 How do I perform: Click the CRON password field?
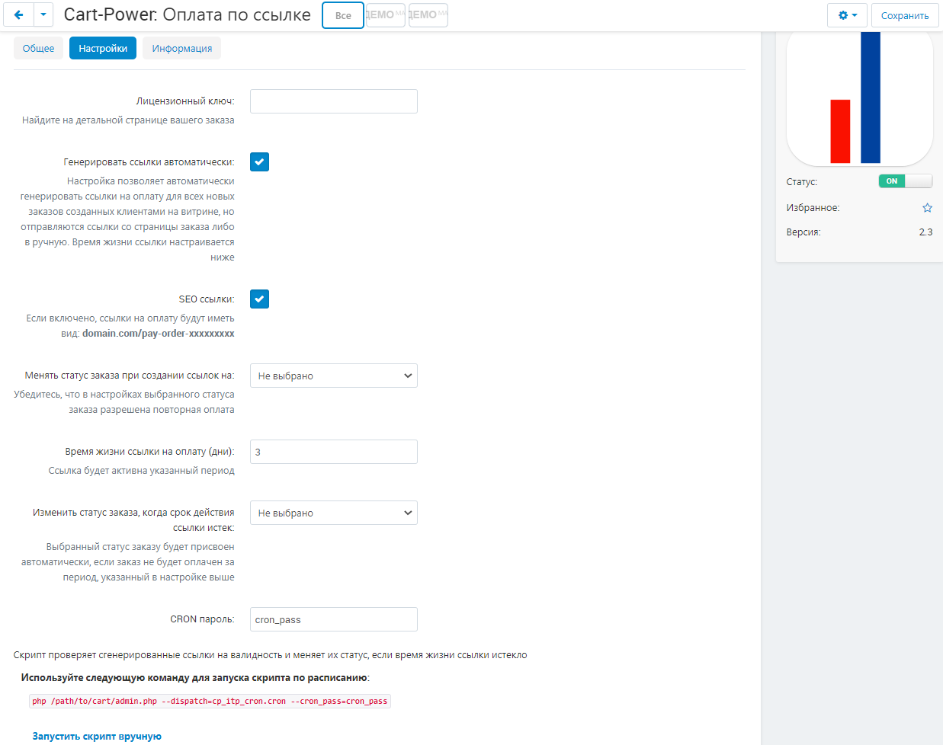pos(334,619)
